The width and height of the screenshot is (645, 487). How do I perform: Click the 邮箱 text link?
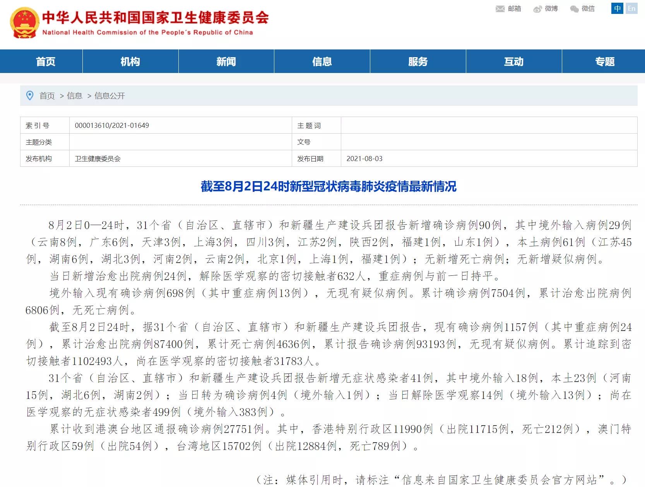click(514, 8)
